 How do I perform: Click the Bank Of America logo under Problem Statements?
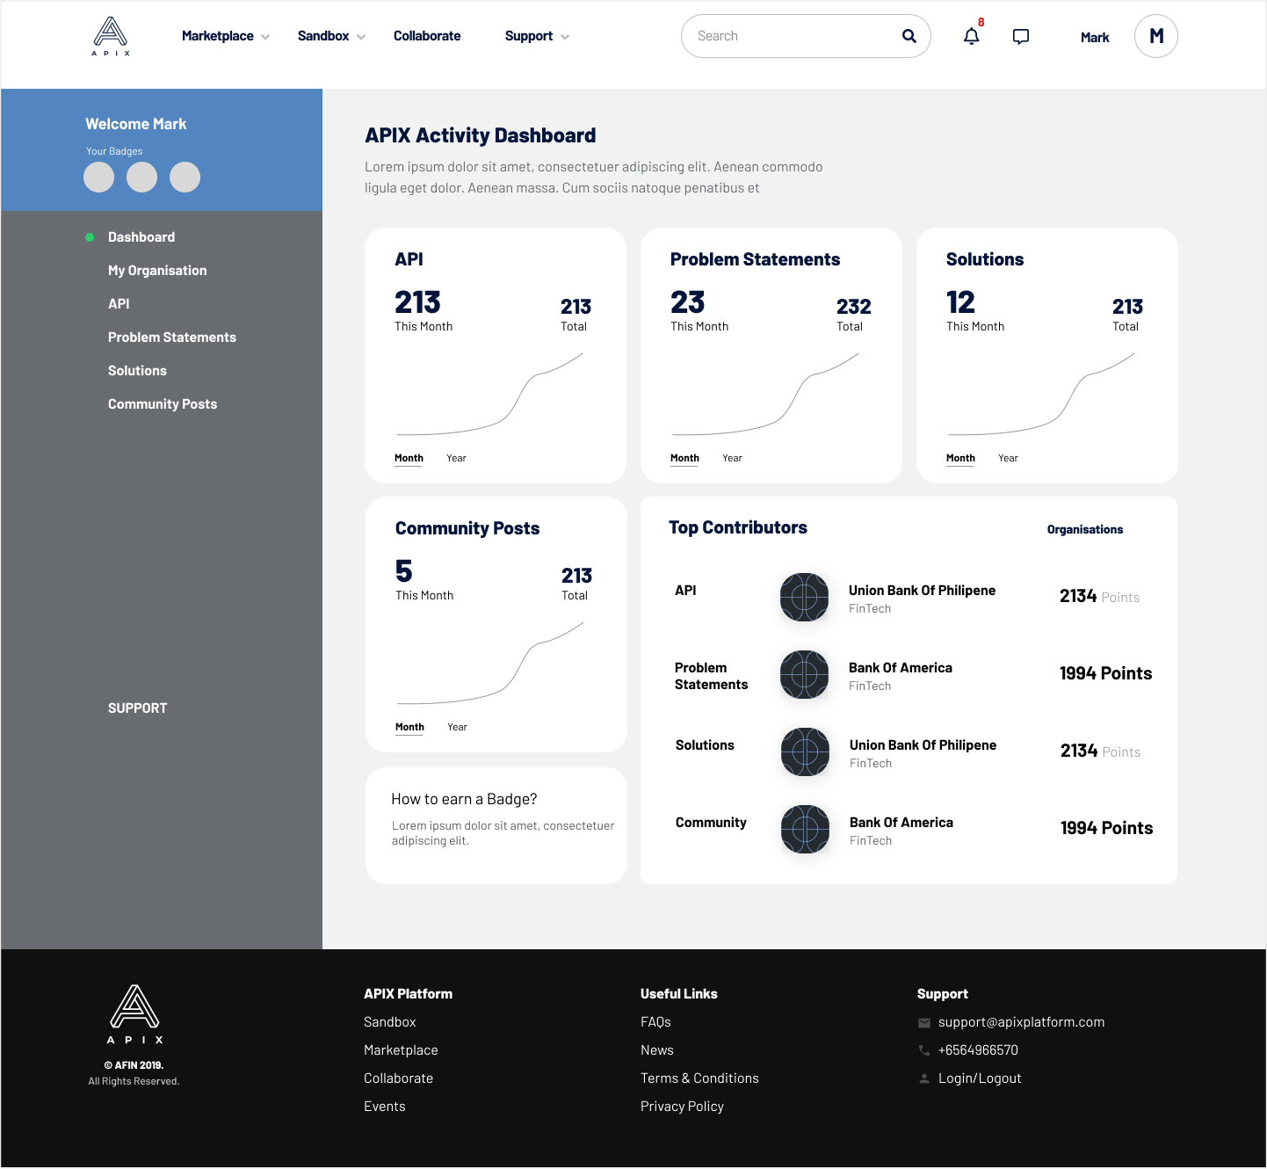pos(803,674)
